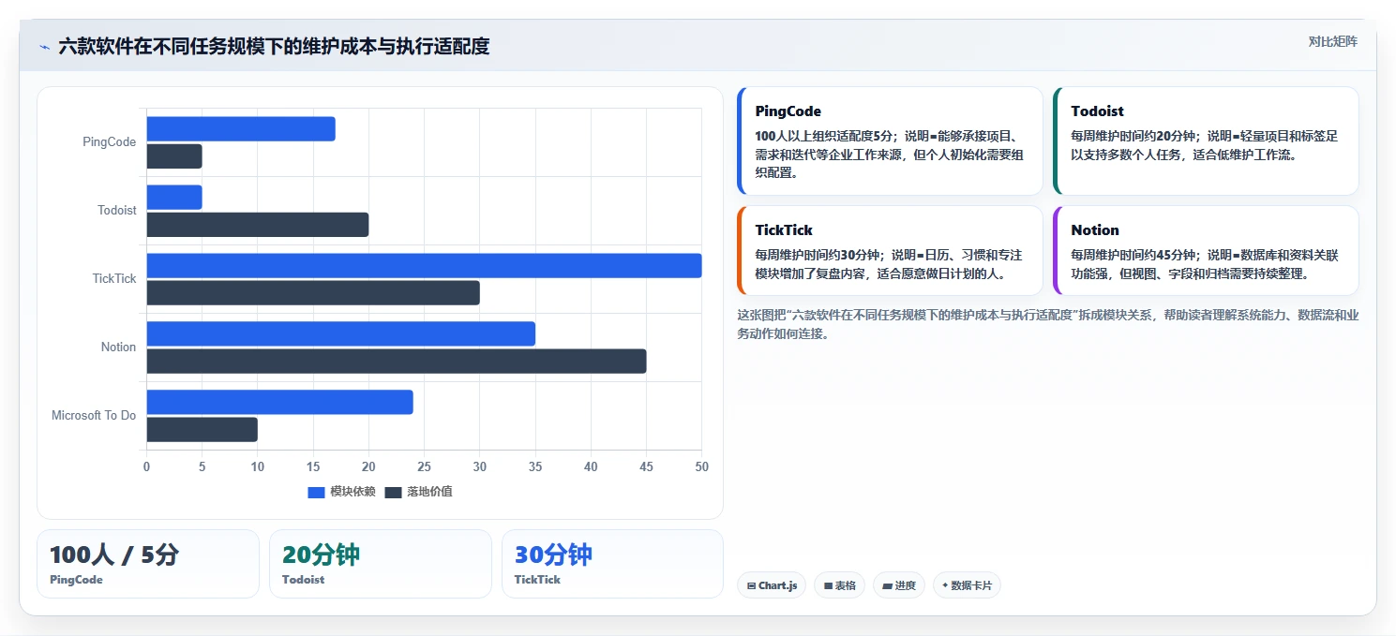Click the TickTick caption under 30分钟
1396x636 pixels.
(538, 580)
